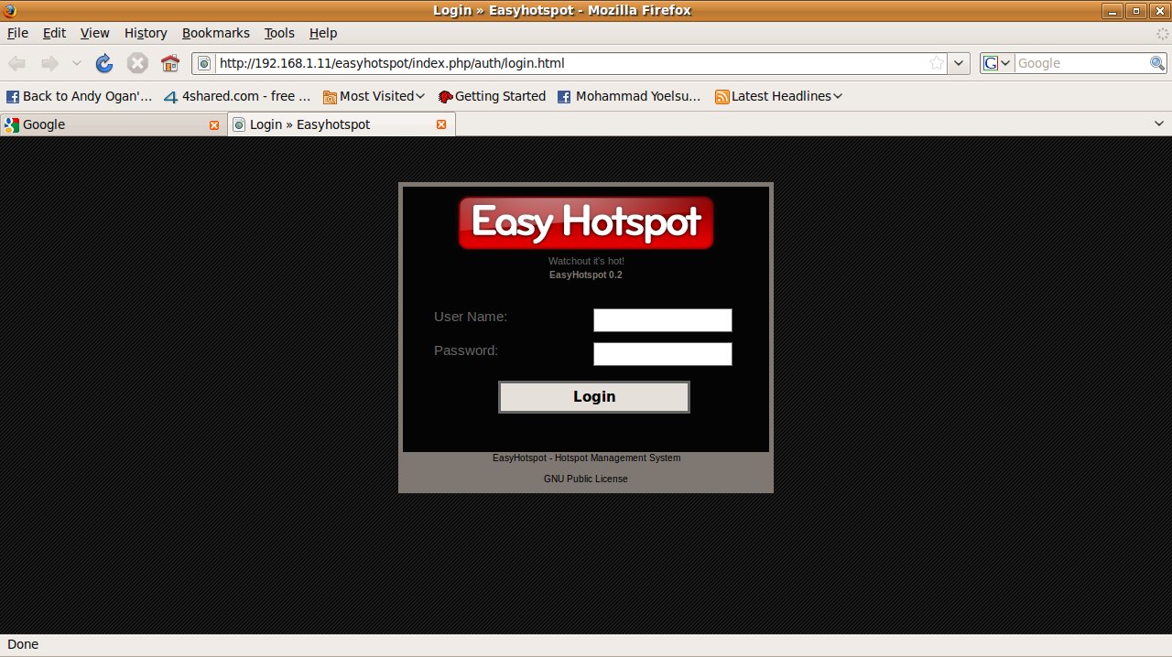The height and width of the screenshot is (657, 1172).
Task: Open Back to Andy Ogan's Facebook bookmark
Action: (80, 96)
